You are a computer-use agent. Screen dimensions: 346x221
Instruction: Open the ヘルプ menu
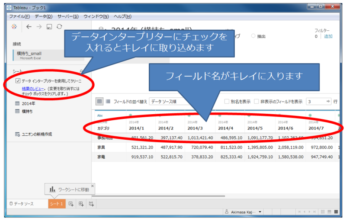pos(122,16)
